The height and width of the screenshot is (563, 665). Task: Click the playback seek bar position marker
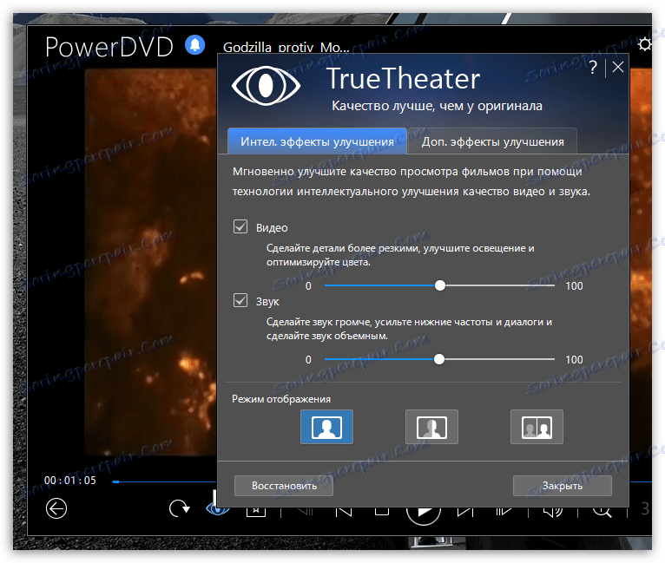tap(115, 481)
